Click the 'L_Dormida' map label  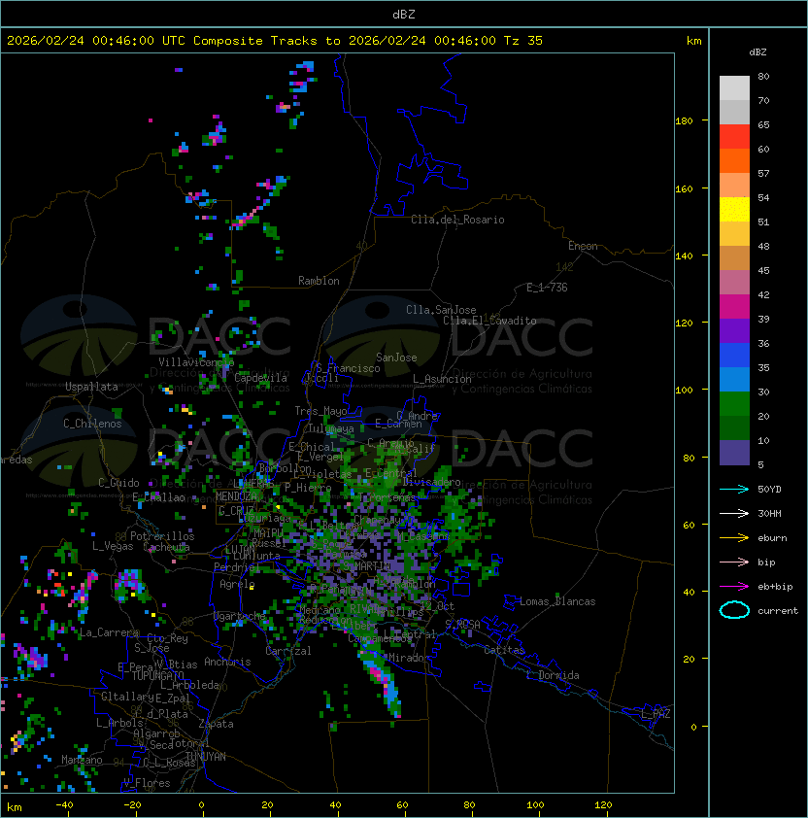[553, 675]
